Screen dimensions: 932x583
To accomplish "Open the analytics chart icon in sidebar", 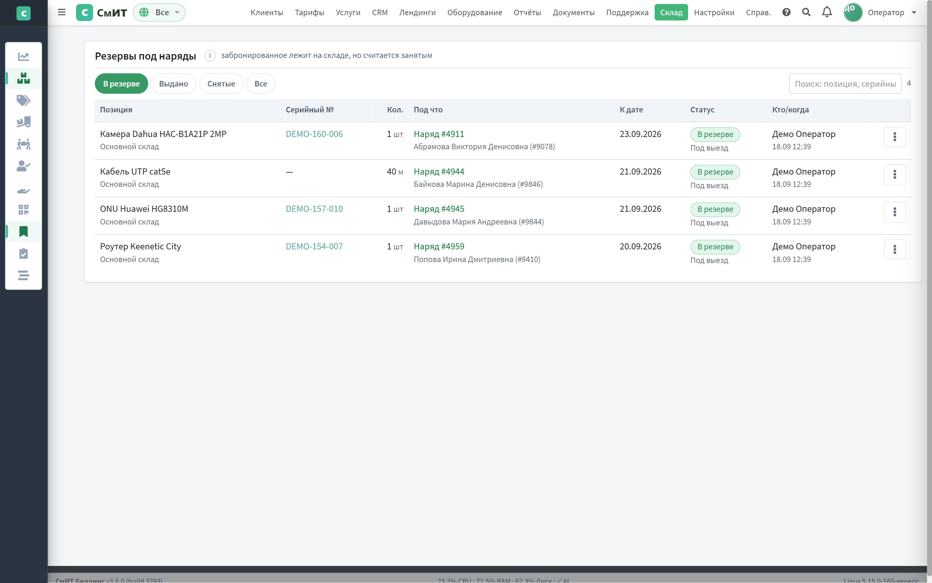I will coord(24,57).
